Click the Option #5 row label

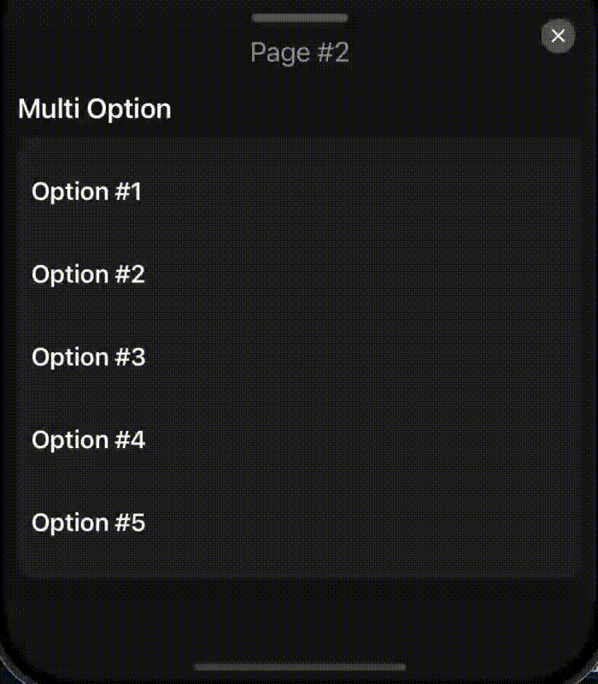click(88, 522)
